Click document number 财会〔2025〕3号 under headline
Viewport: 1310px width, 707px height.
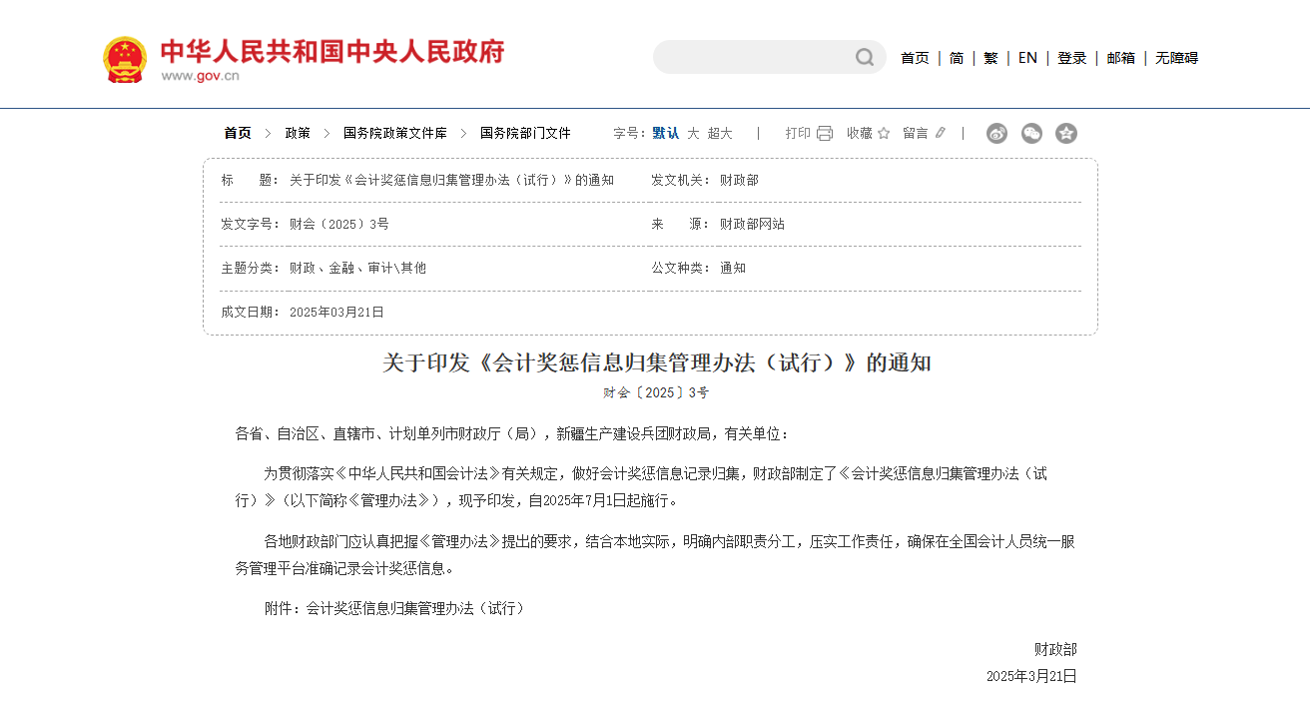coord(656,392)
